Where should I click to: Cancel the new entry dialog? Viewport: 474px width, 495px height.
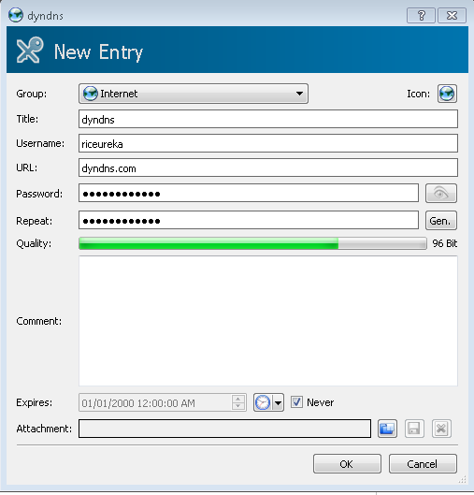[x=423, y=464]
